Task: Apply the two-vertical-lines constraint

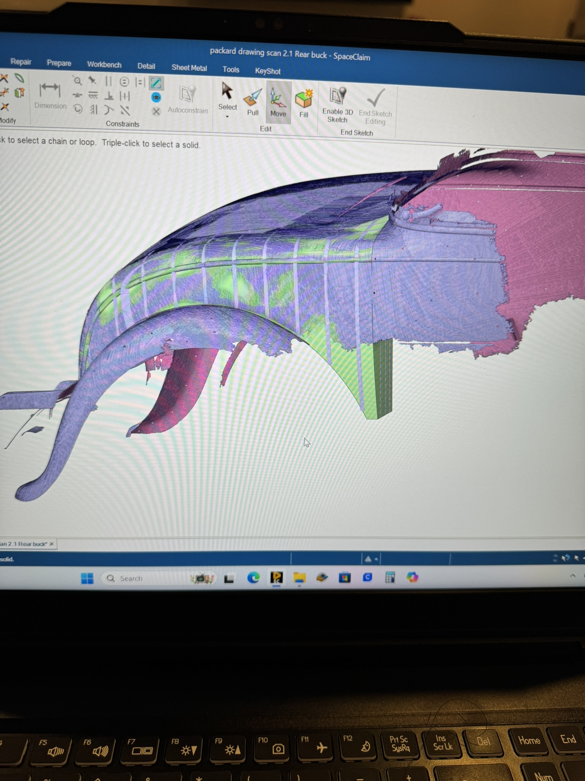Action: 109,81
